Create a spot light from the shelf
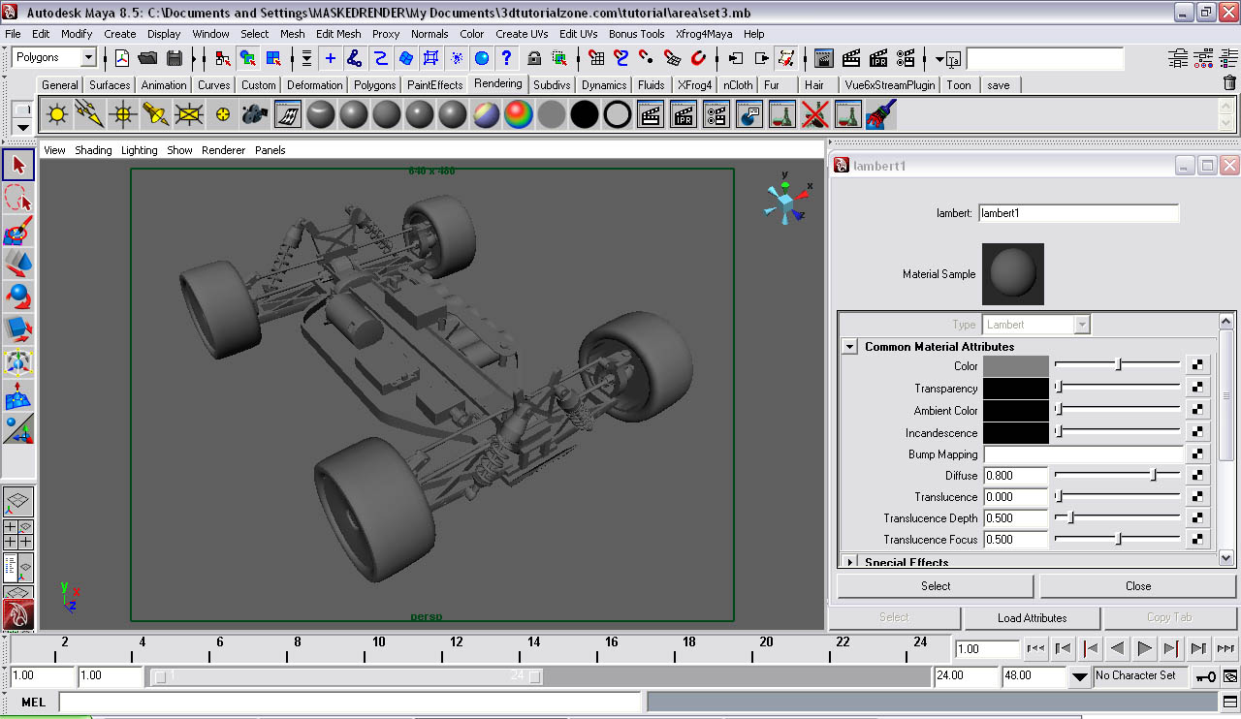The height and width of the screenshot is (719, 1241). [x=156, y=115]
